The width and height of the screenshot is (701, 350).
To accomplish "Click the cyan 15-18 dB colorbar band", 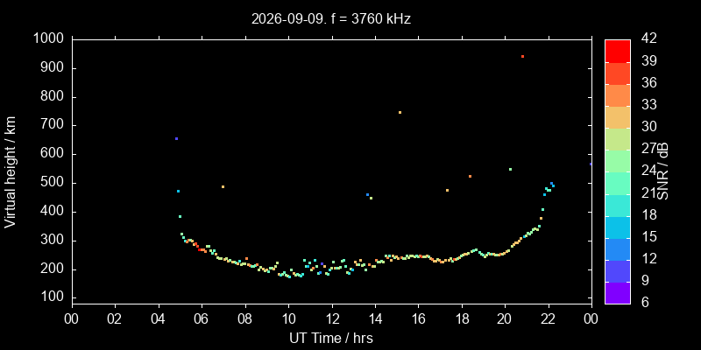I will (x=618, y=227).
